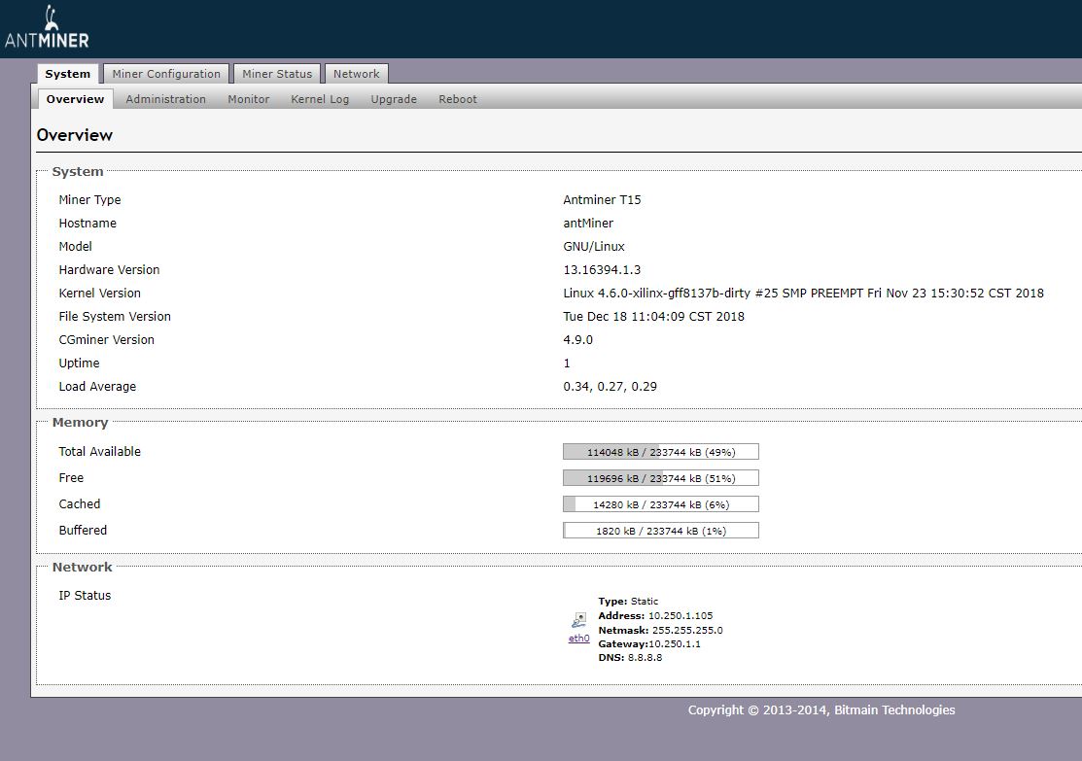Select the antMiner hostname value
This screenshot has width=1082, height=761.
pos(588,224)
